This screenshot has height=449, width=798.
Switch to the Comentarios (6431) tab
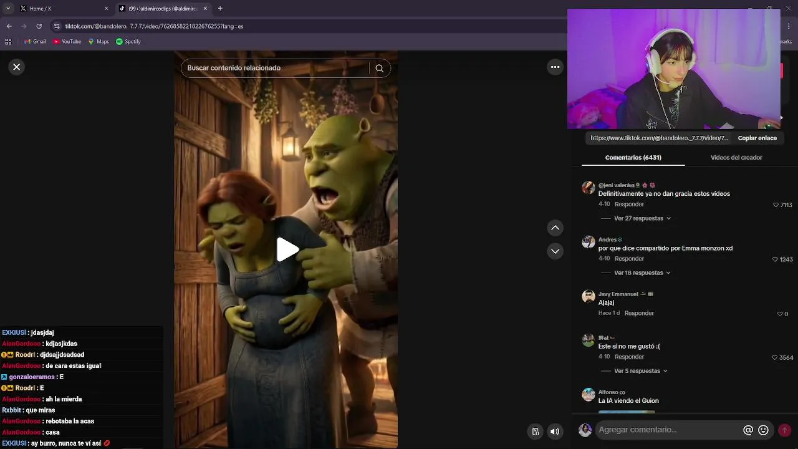[x=633, y=158]
